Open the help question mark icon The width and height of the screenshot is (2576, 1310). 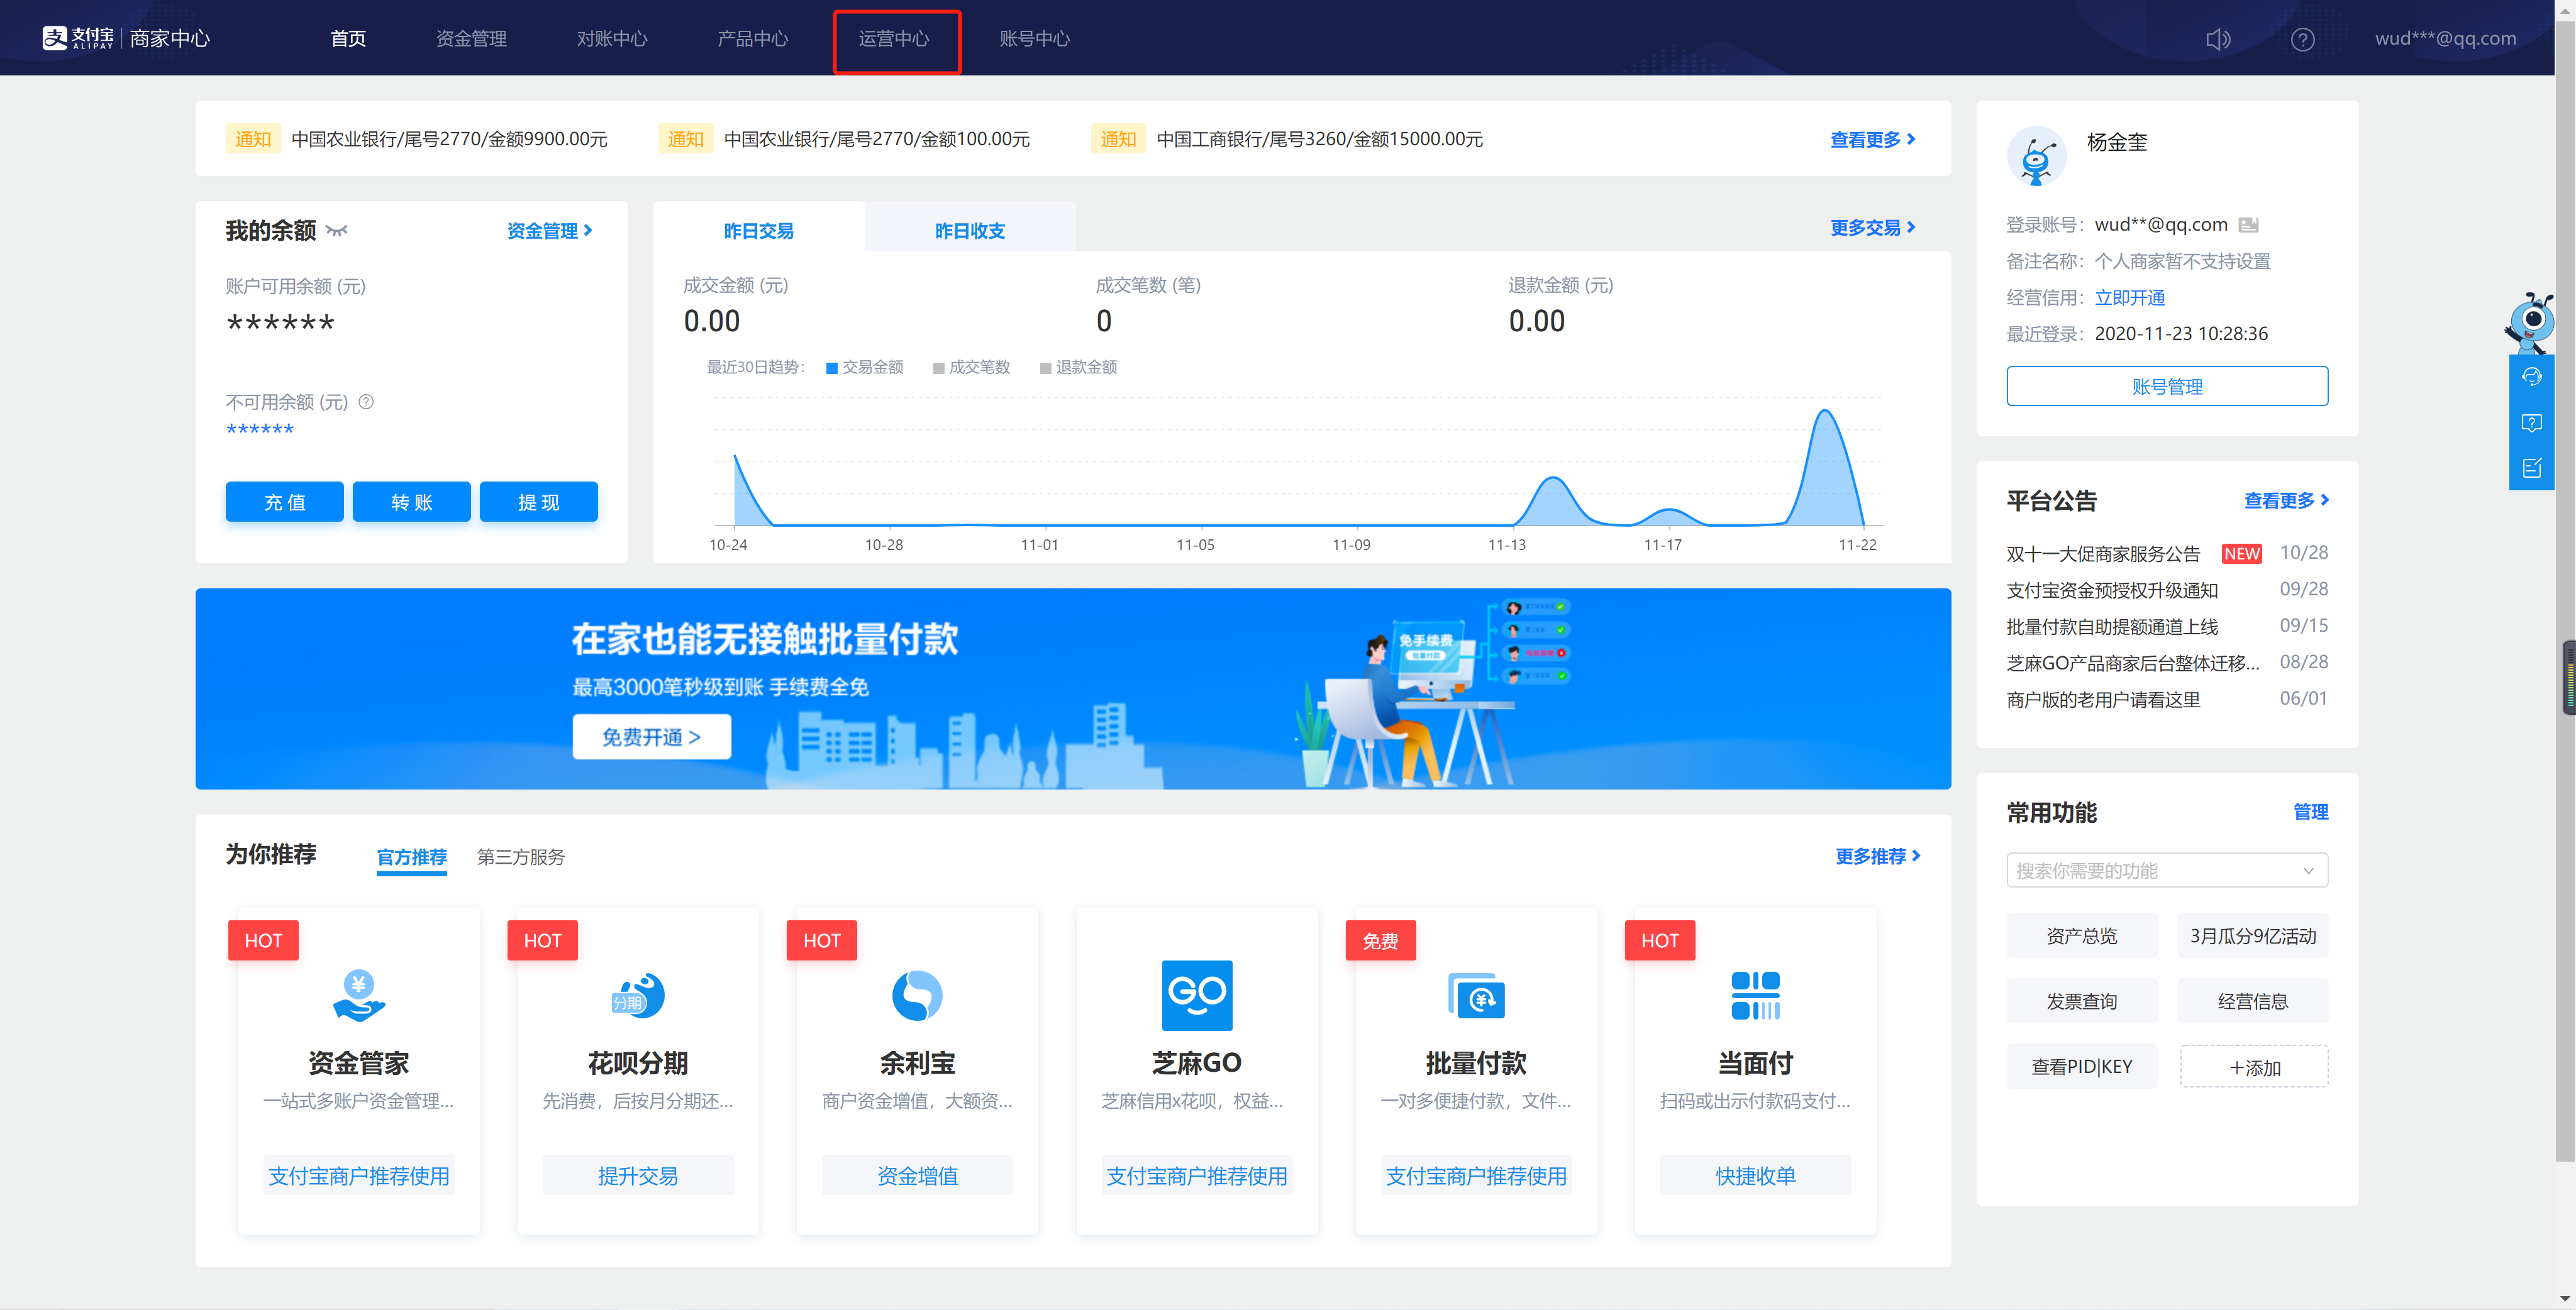click(2302, 39)
